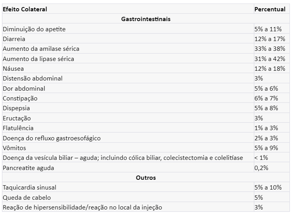Screen dimensions: 293x213
Task: Select the 'Dispepsia' row label
Action: 16,108
